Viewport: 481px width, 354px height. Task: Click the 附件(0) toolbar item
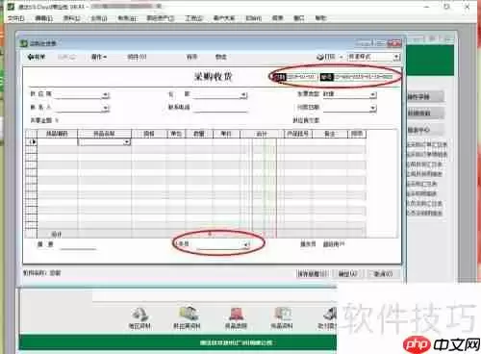[137, 57]
